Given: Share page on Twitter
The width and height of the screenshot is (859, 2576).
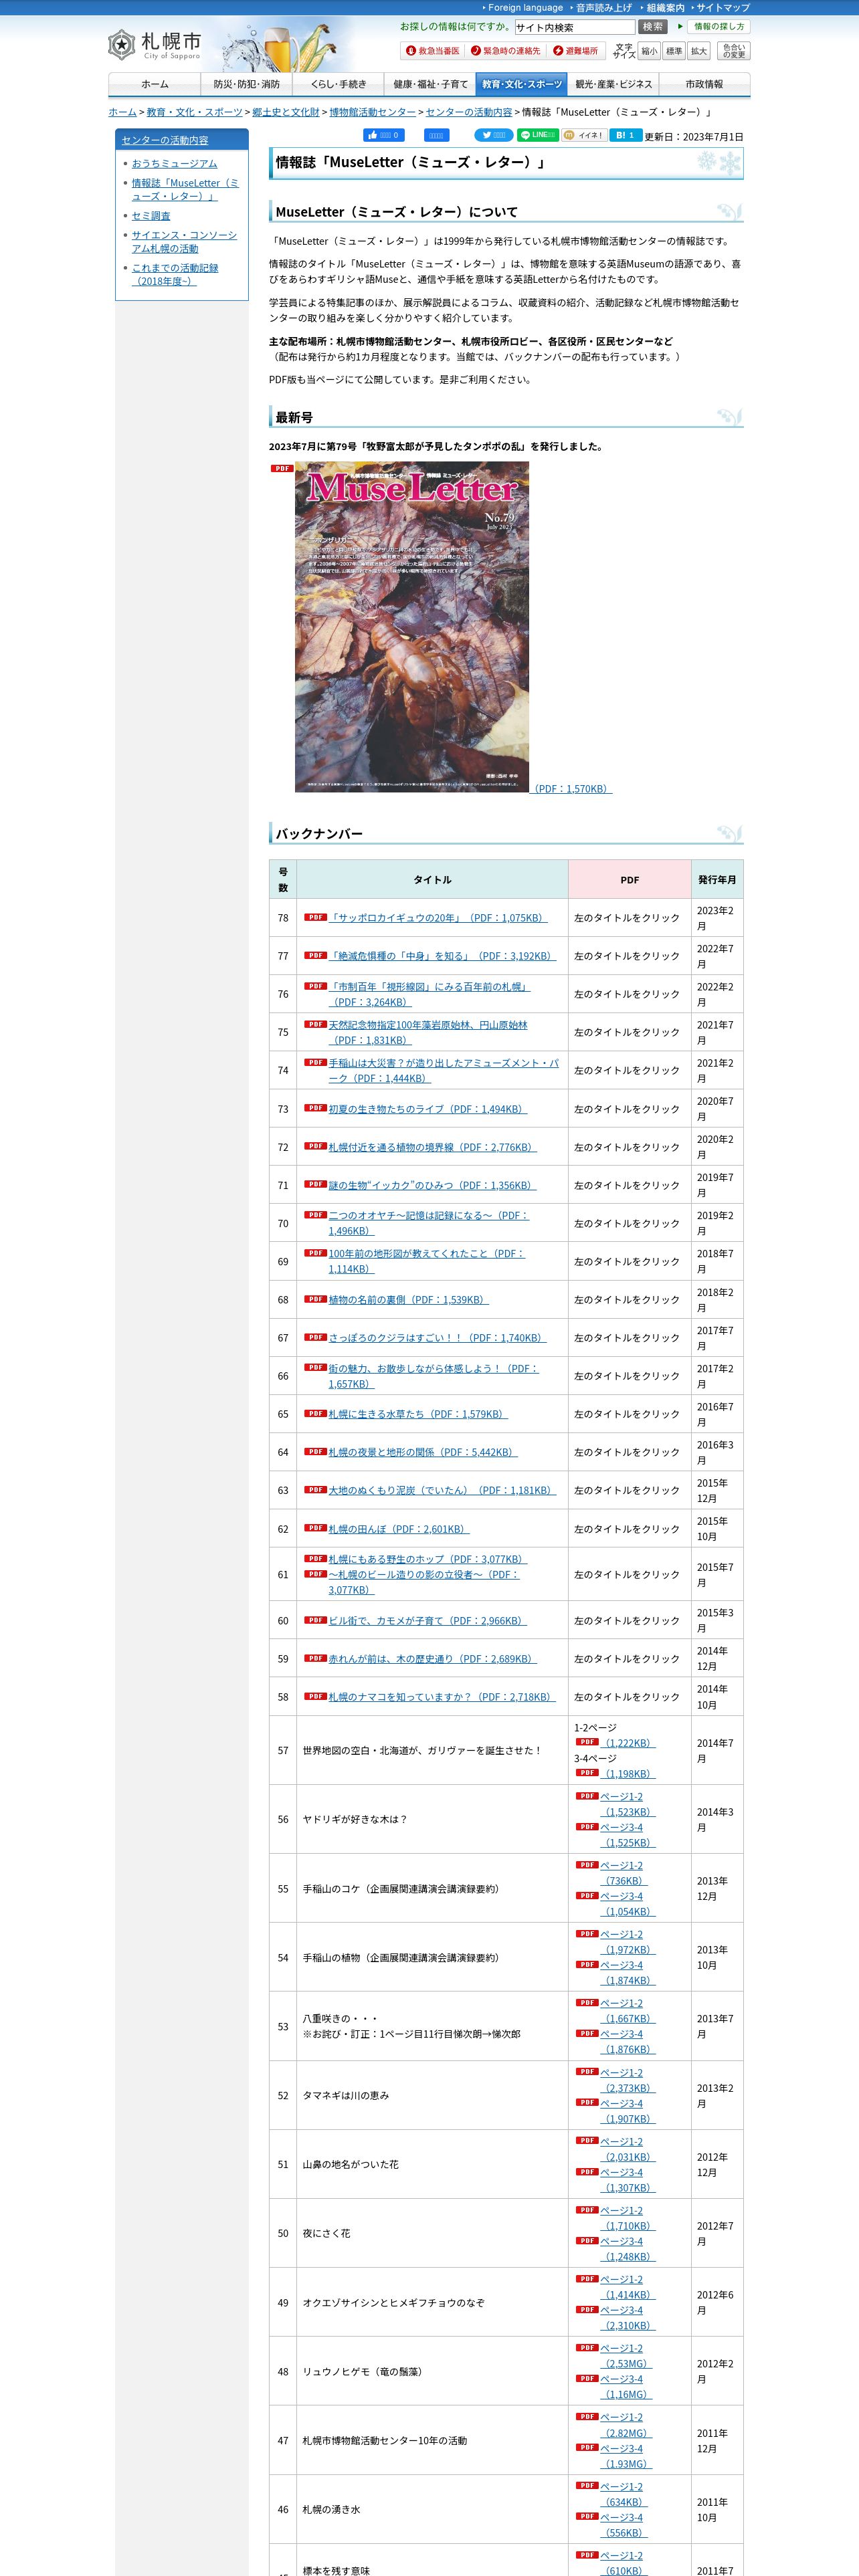Looking at the screenshot, I should pyautogui.click(x=494, y=135).
